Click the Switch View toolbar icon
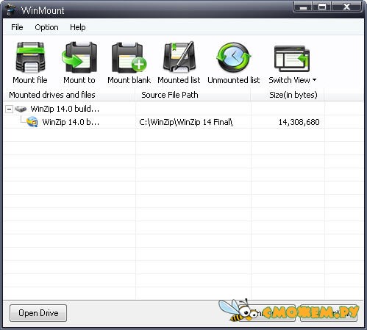 point(292,58)
